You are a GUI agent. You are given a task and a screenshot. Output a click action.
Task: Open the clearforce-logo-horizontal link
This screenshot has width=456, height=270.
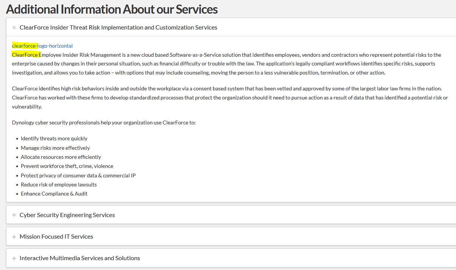(42, 46)
